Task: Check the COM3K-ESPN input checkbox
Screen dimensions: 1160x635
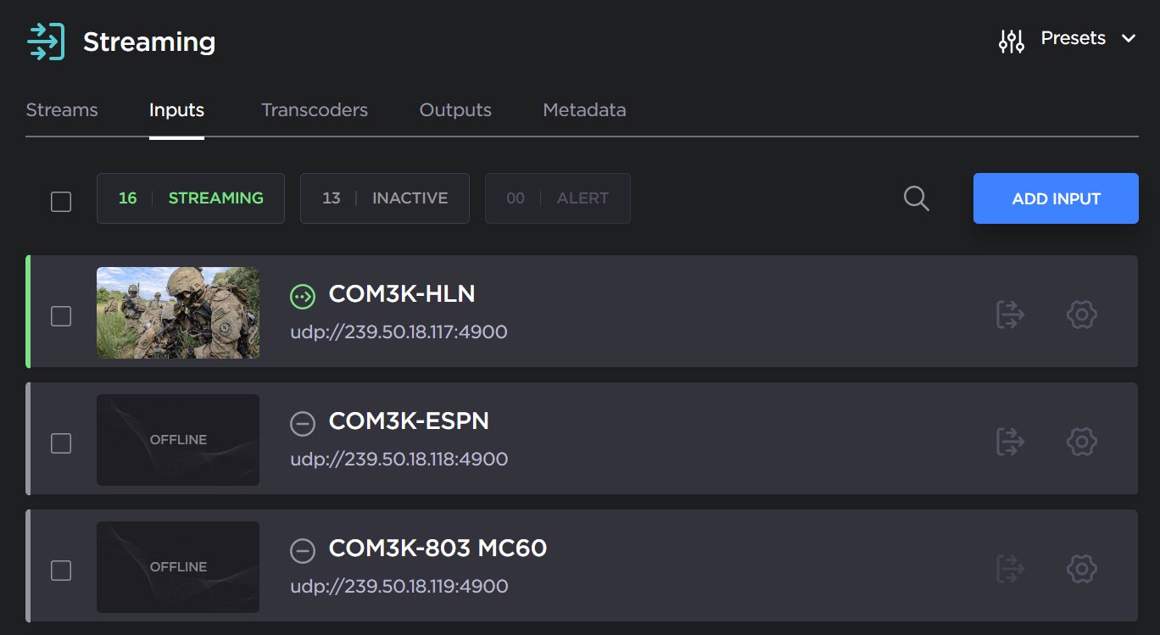Action: 61,443
